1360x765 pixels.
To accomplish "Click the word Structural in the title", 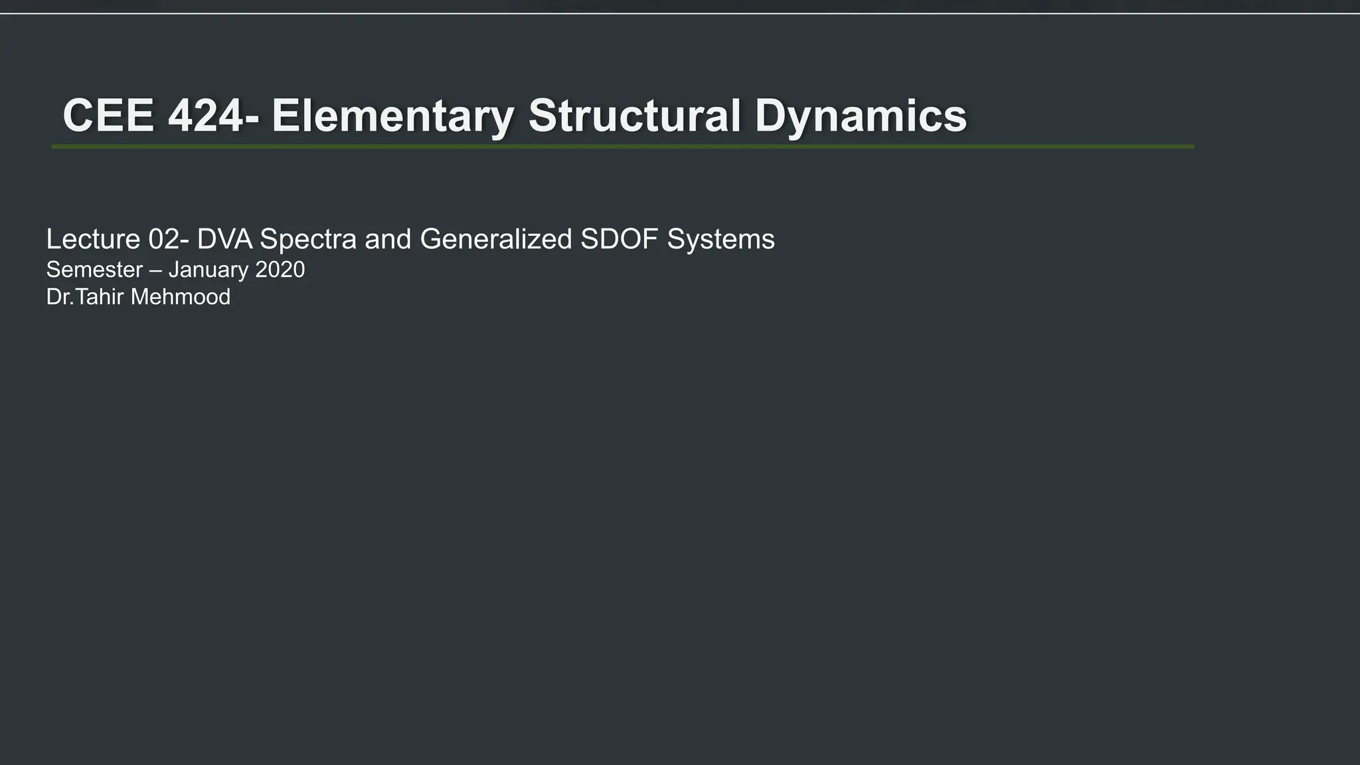I will click(634, 116).
